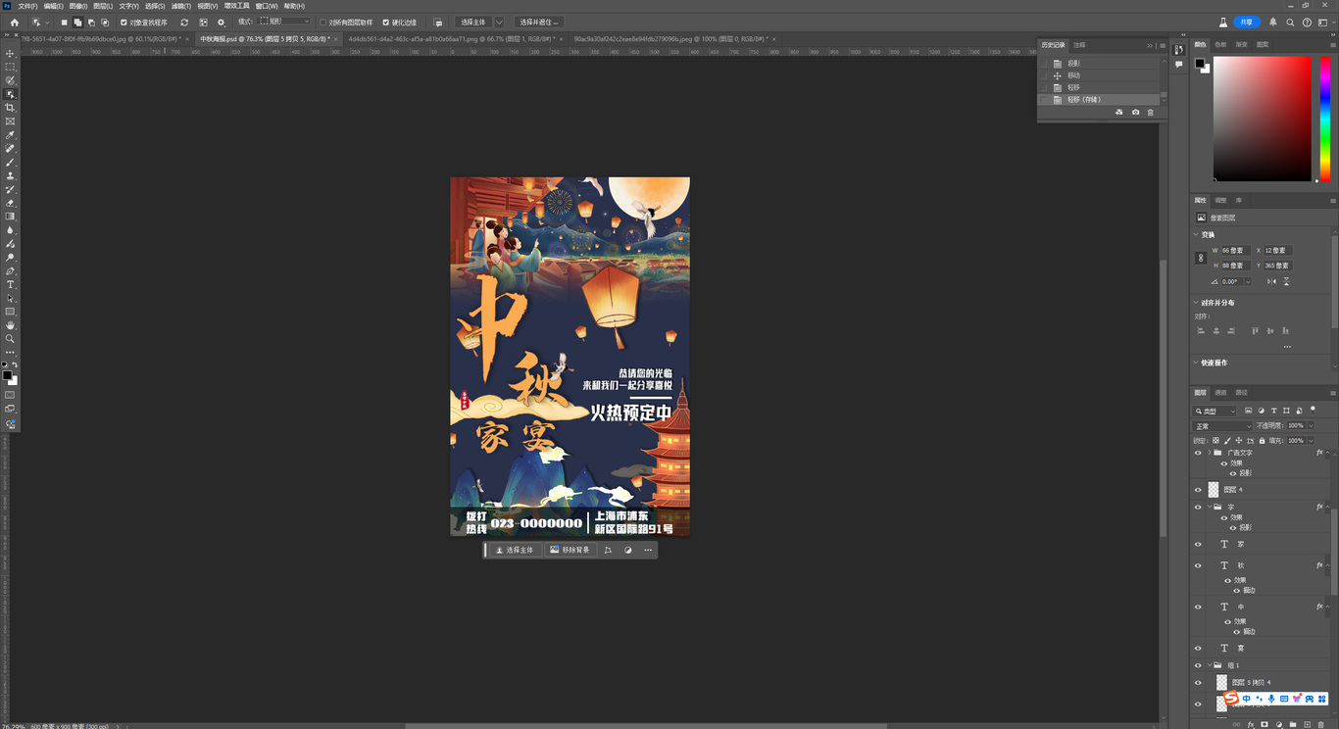
Task: Hide the 秋 text layer
Action: pyautogui.click(x=1198, y=565)
